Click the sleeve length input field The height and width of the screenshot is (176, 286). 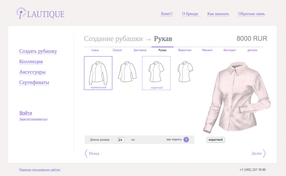point(121,140)
